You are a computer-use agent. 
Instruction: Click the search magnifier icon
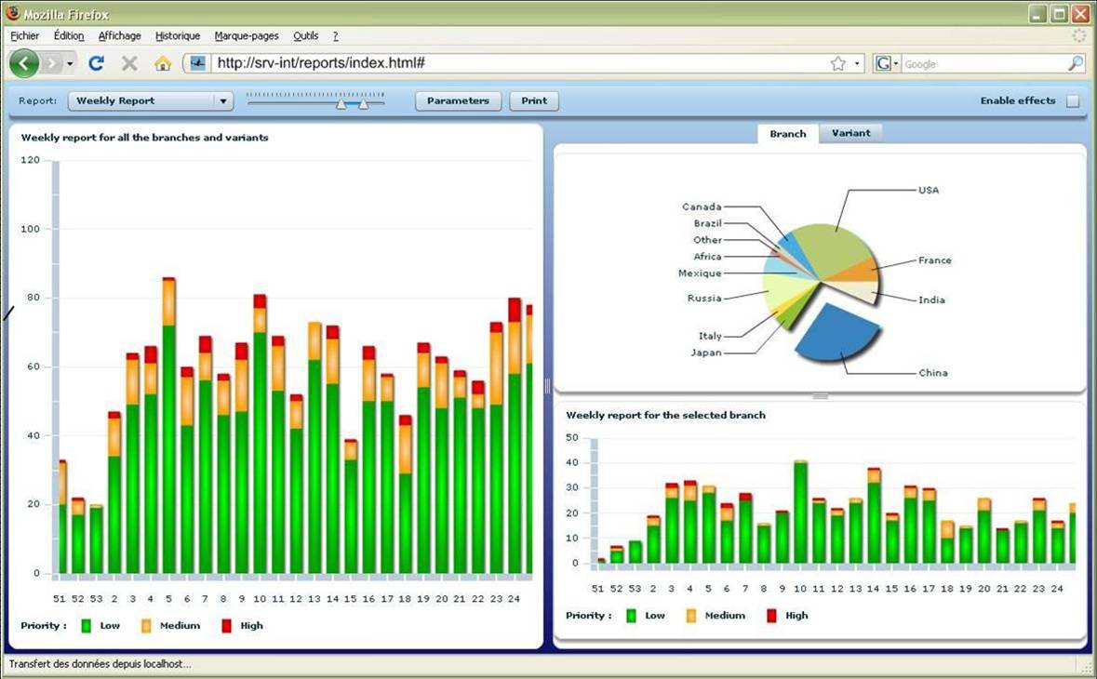1075,63
